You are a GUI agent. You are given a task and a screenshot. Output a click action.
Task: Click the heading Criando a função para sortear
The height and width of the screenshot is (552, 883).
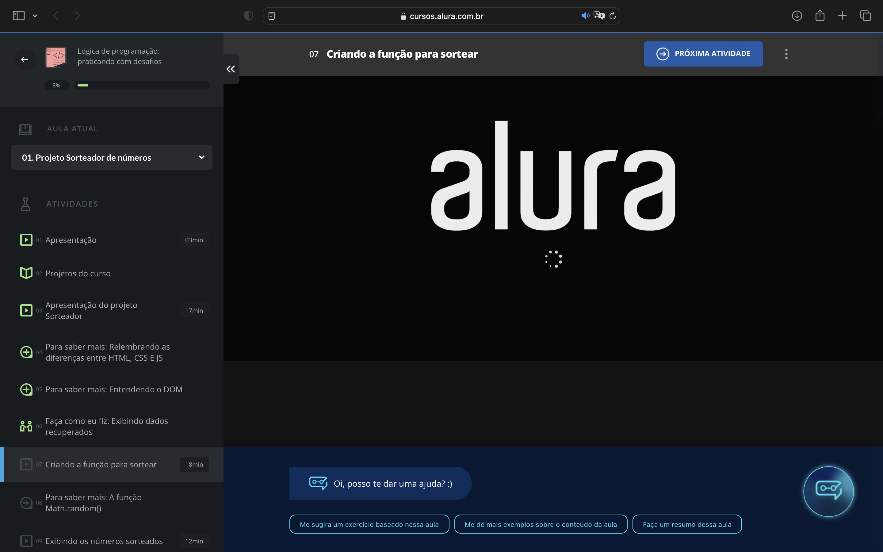click(x=402, y=54)
